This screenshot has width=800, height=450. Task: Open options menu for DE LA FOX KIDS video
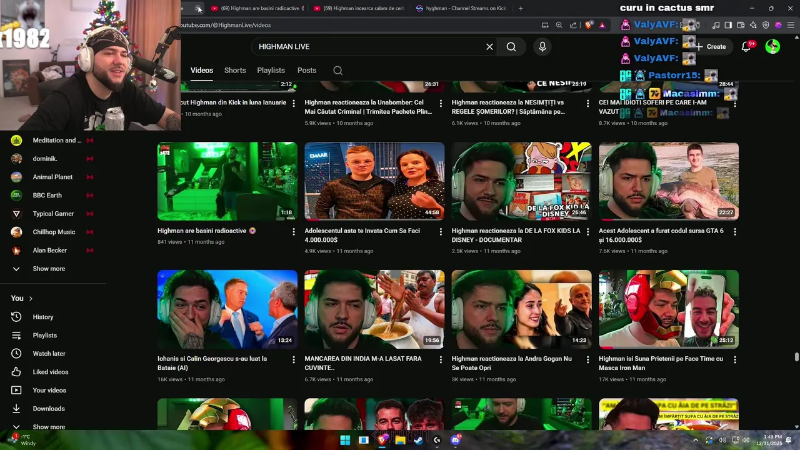click(x=587, y=232)
